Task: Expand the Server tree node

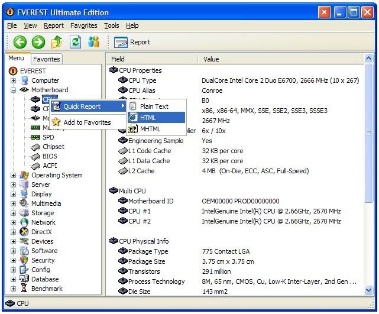Action: pos(13,184)
